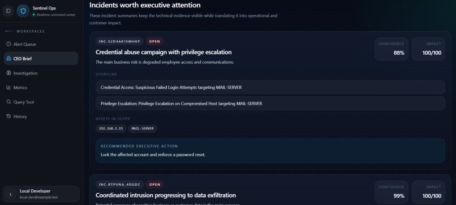Click the Sentinel Ops shield logo

coord(23,11)
